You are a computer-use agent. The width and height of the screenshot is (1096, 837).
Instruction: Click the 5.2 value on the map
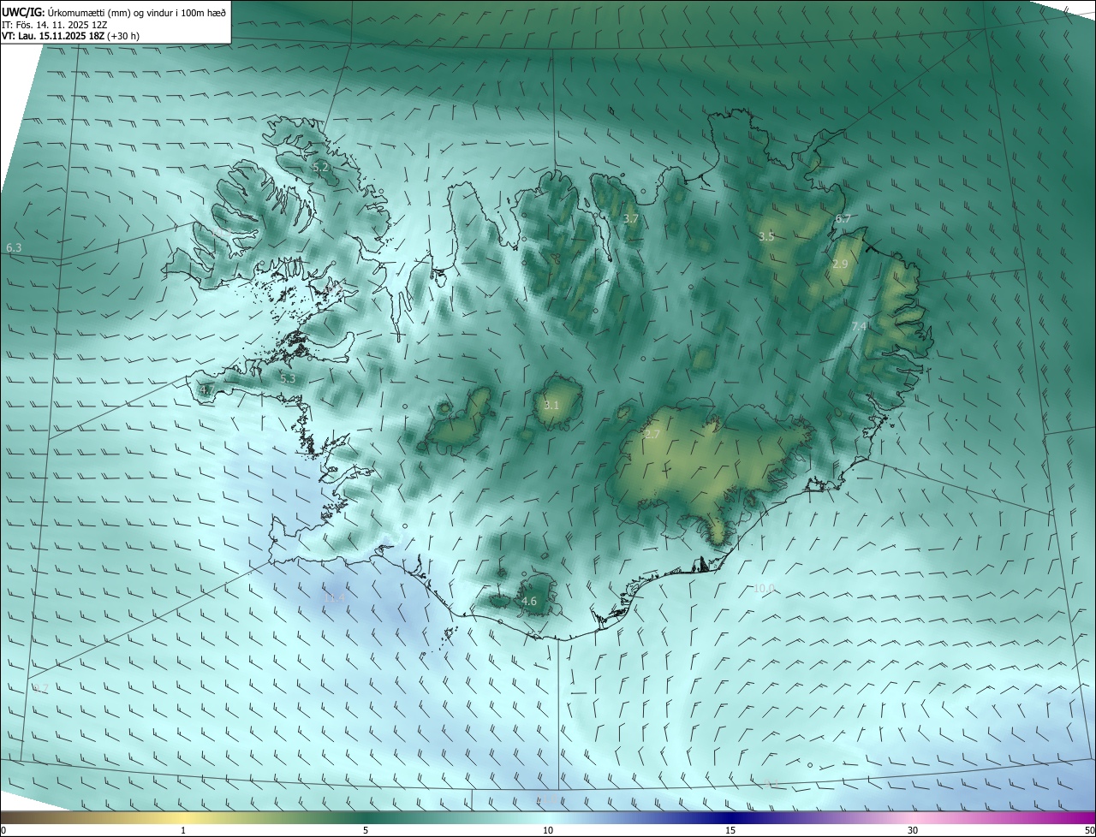[x=321, y=168]
